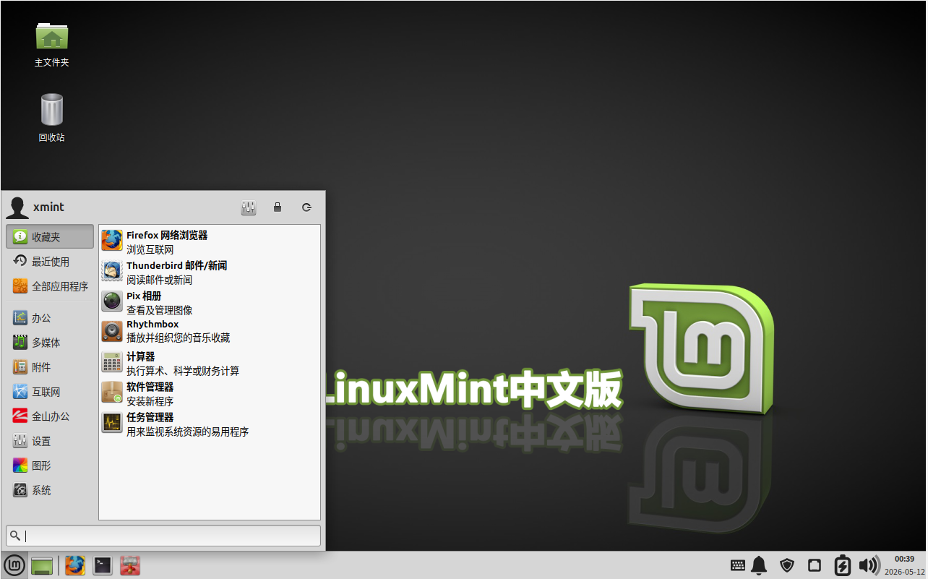This screenshot has height=579, width=928.
Task: Open battery power manager tray icon
Action: (843, 565)
